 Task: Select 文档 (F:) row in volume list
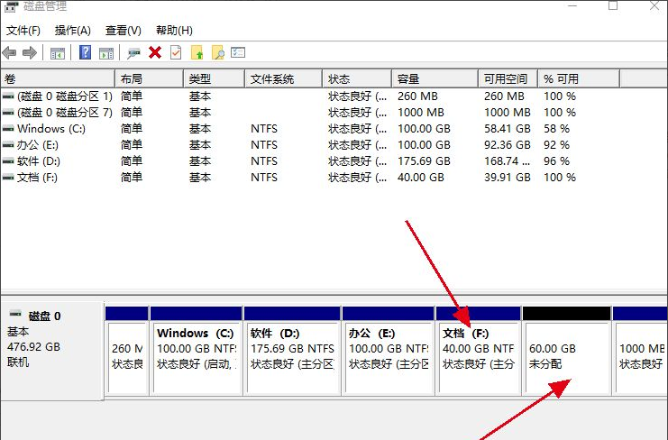pyautogui.click(x=36, y=178)
